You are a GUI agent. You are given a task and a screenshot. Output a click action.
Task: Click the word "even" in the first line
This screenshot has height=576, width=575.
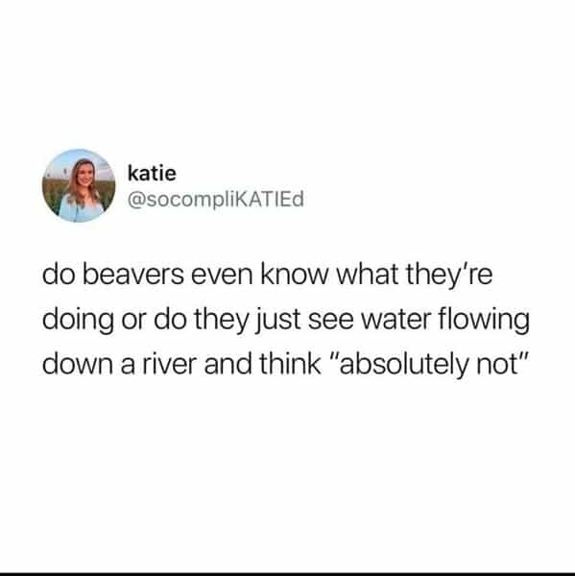(x=222, y=276)
